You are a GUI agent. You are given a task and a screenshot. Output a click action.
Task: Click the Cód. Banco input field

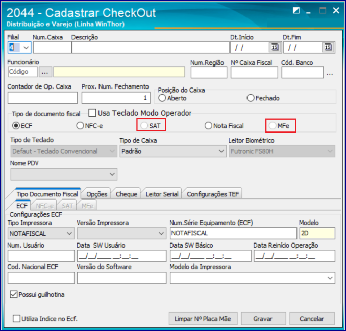[x=302, y=72]
